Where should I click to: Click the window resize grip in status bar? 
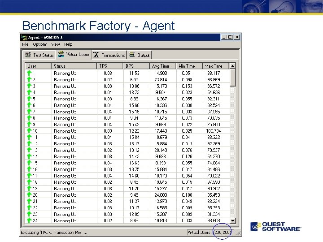pos(238,233)
